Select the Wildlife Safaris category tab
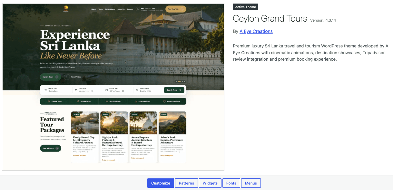 [x=84, y=101]
